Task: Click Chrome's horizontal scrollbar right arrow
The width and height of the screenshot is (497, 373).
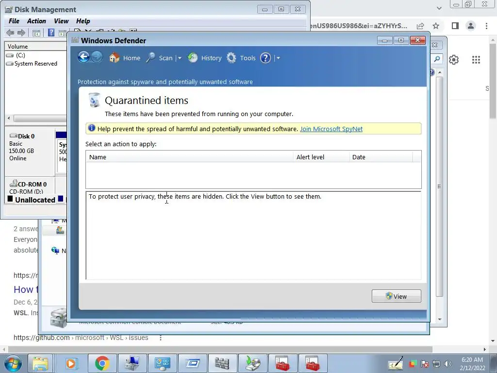Action: [x=485, y=349]
